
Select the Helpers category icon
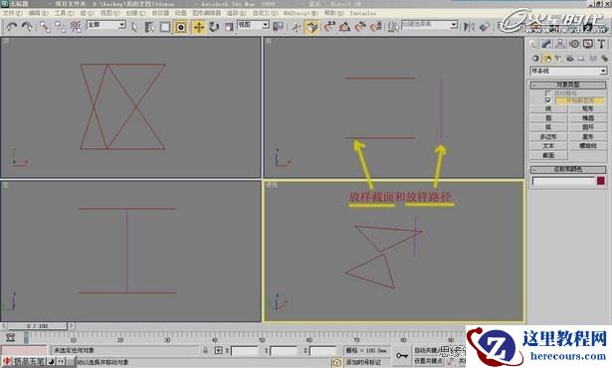581,59
